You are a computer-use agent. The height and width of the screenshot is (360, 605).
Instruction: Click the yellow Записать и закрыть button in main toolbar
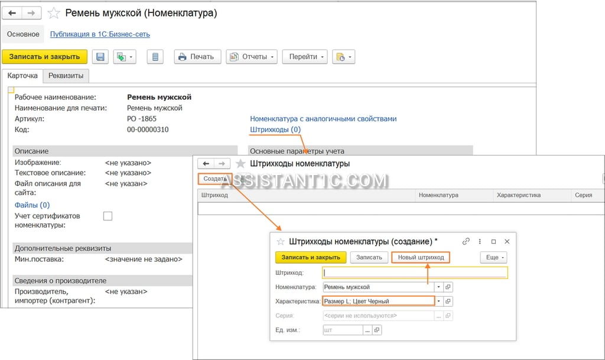(44, 57)
